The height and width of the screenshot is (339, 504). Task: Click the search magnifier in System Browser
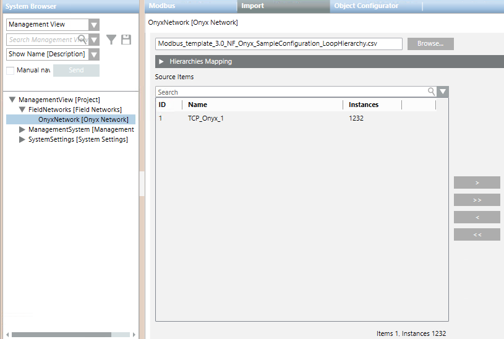(82, 40)
